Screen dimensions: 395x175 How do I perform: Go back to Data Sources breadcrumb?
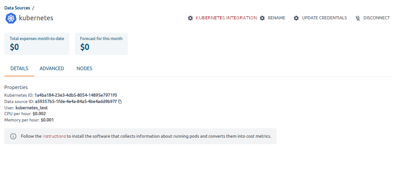(17, 8)
